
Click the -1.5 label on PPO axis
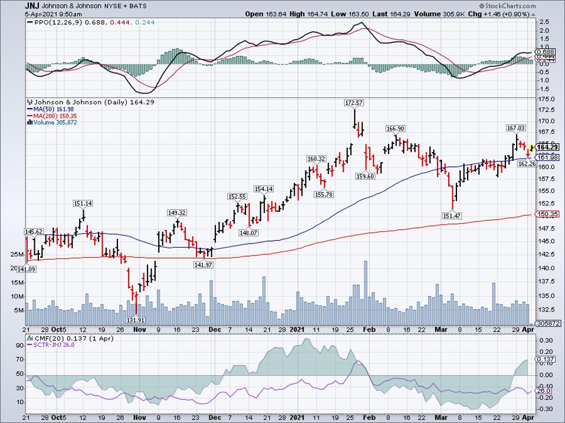pos(543,89)
